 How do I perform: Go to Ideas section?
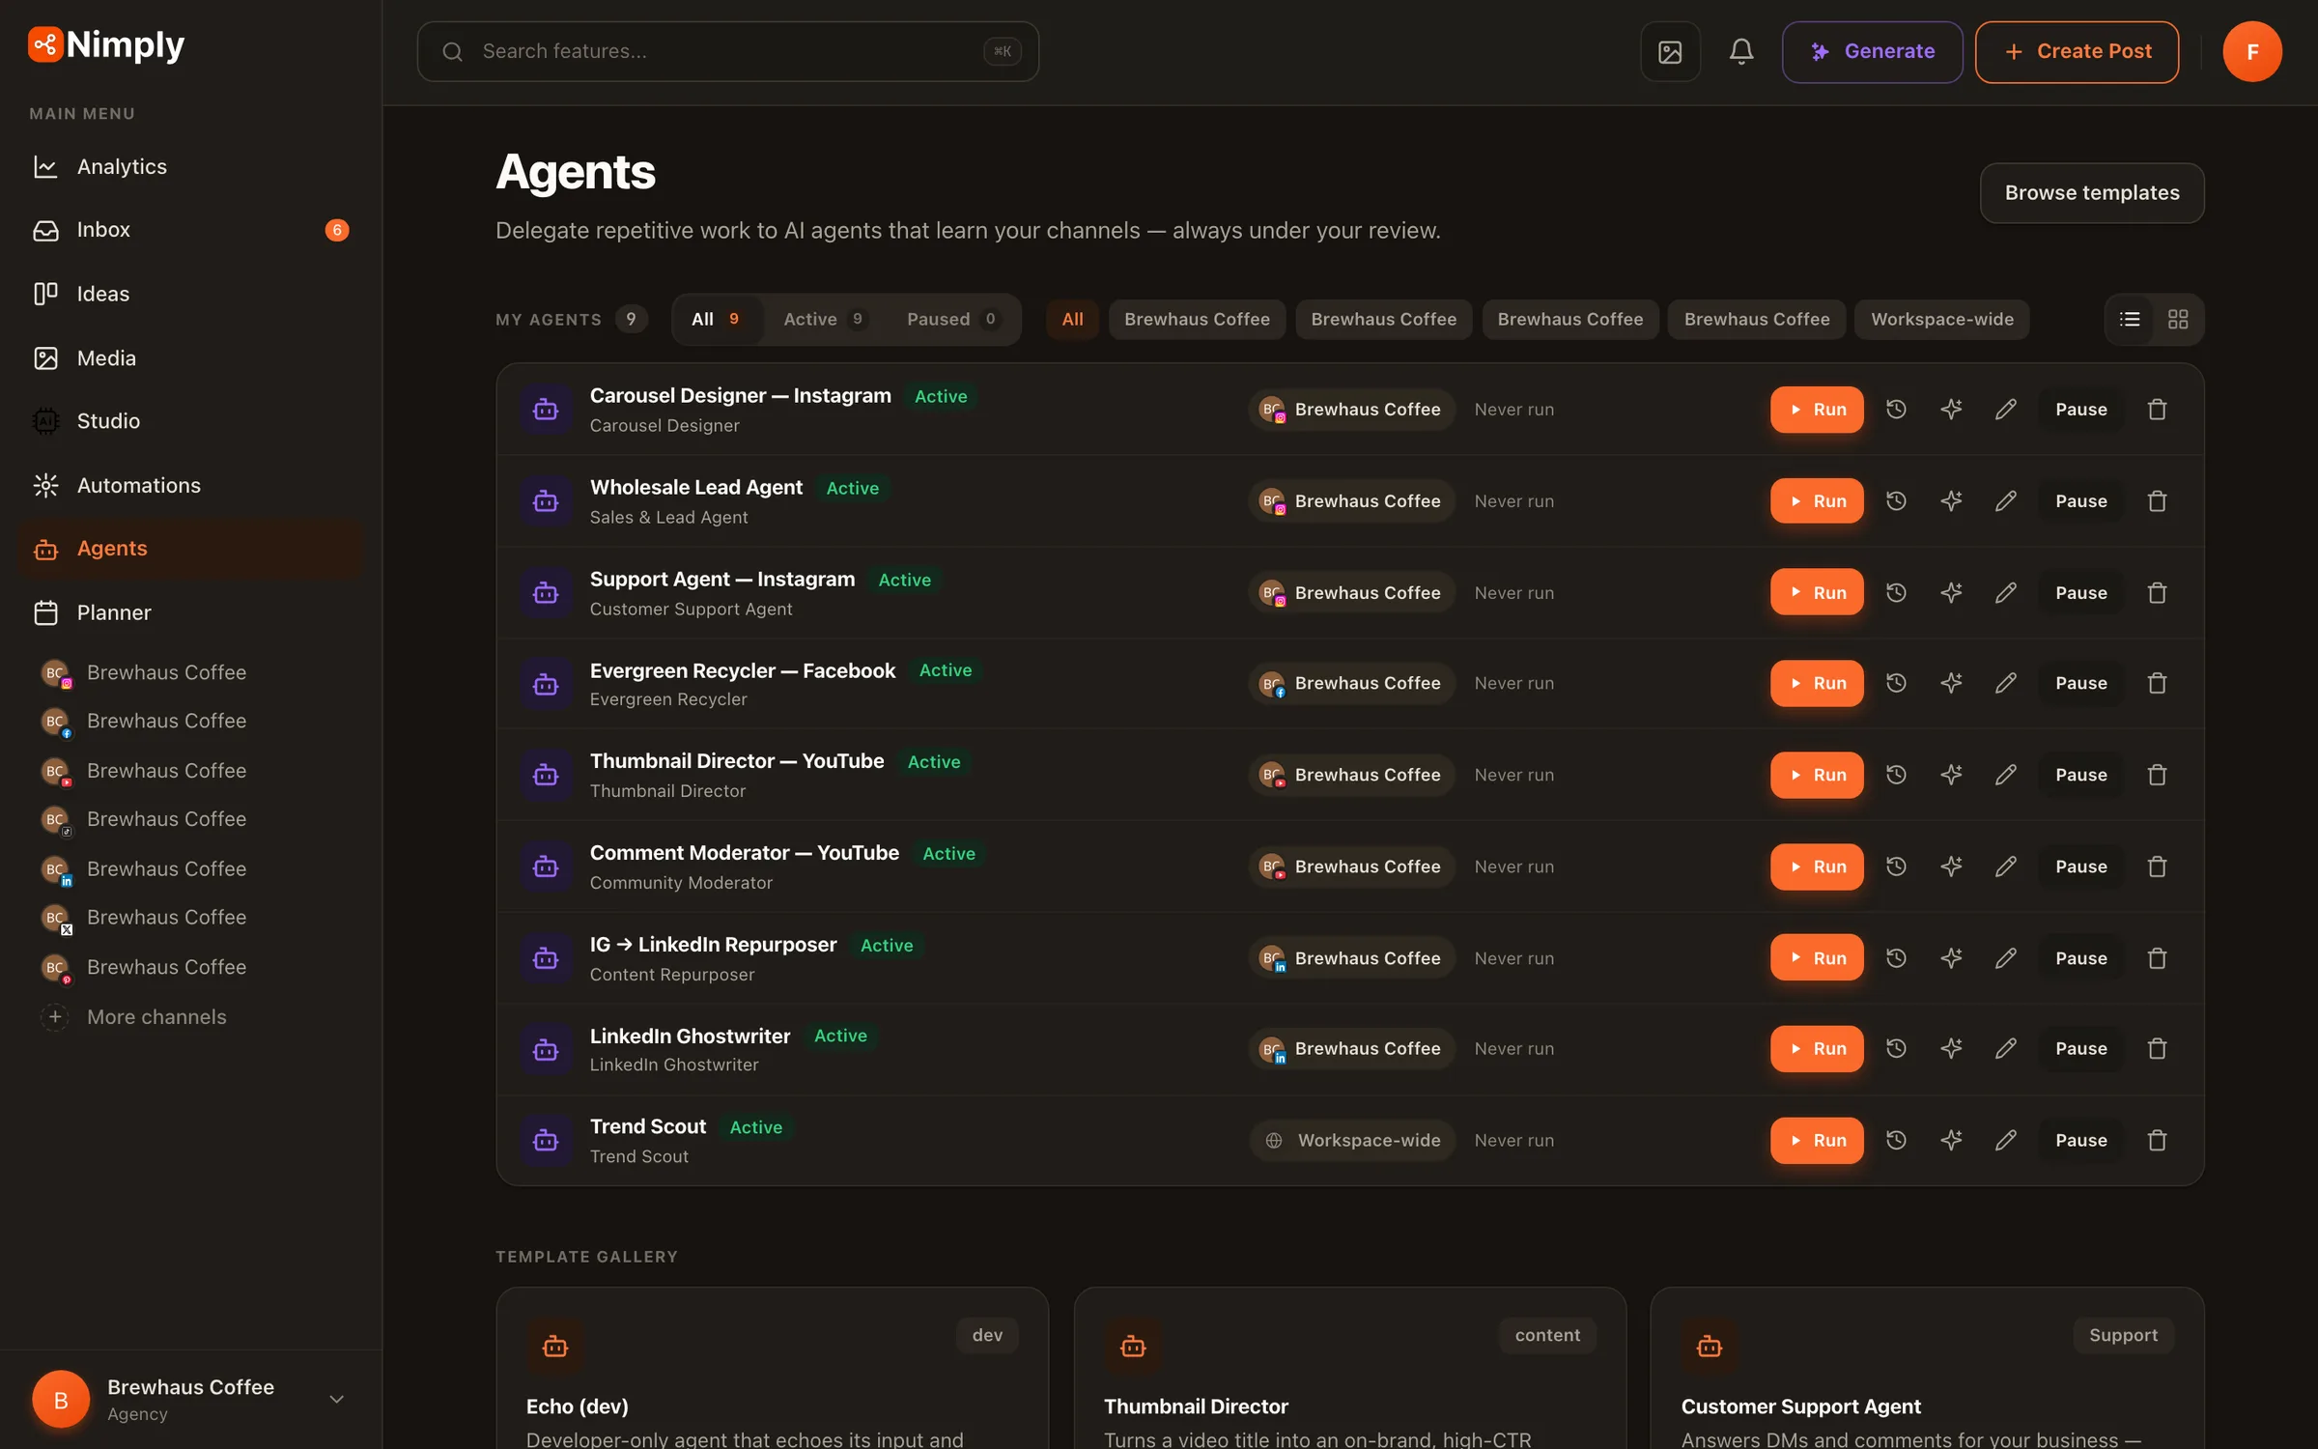190,294
